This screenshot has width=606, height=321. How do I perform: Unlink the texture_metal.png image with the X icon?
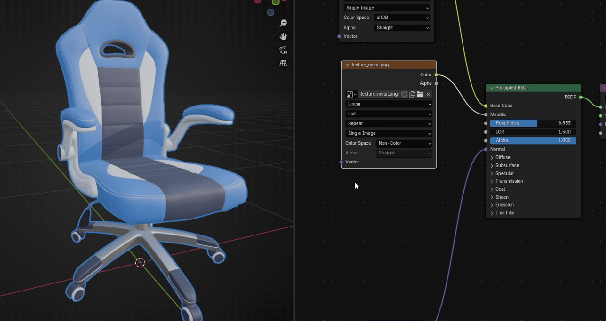(x=428, y=94)
